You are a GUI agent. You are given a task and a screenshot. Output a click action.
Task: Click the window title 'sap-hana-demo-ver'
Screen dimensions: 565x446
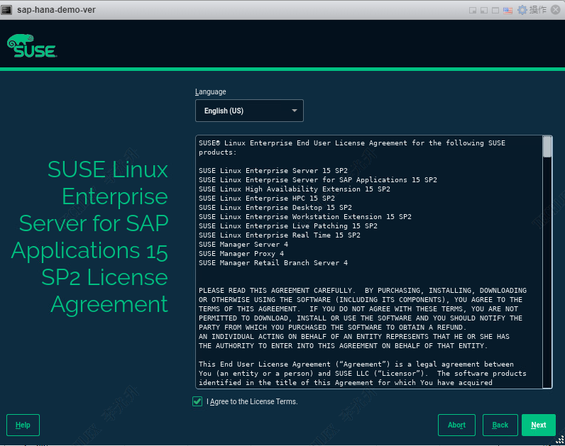point(56,10)
